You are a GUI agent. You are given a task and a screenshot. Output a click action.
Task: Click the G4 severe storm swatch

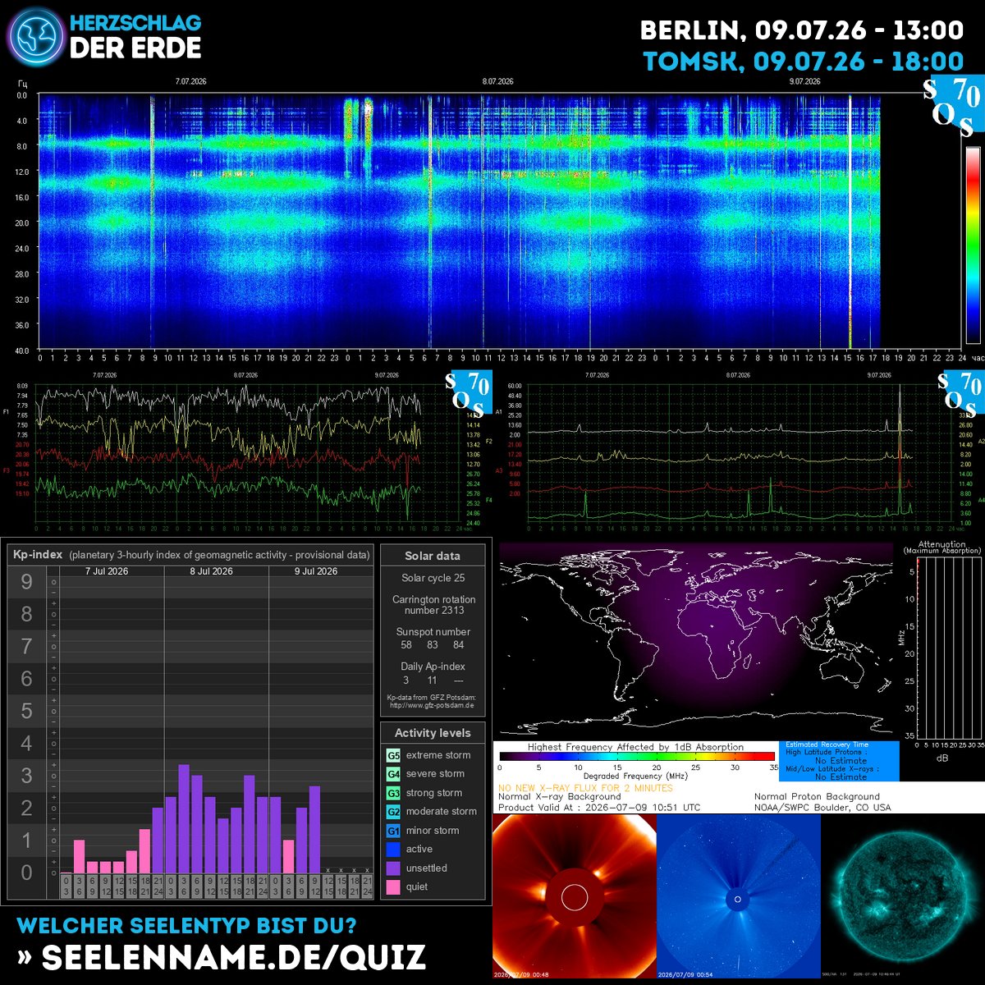[393, 774]
